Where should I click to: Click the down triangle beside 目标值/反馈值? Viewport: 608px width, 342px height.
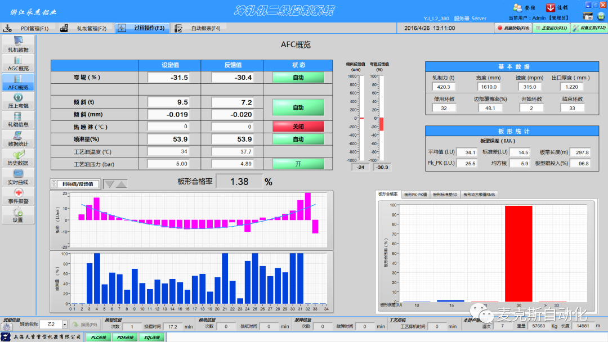tap(109, 184)
